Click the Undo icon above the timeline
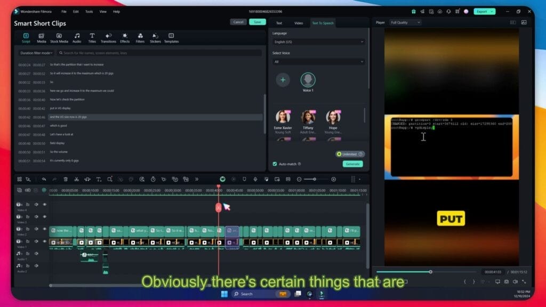 (x=43, y=180)
